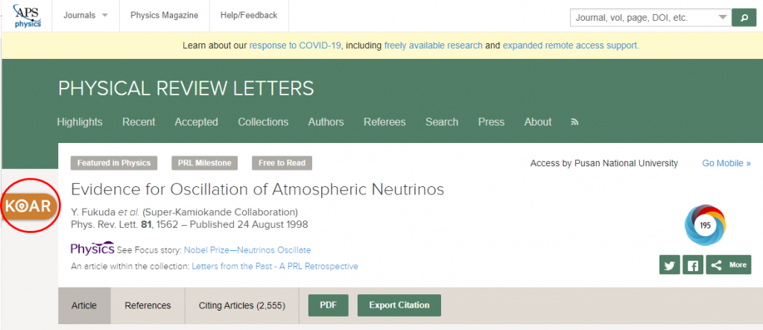
Task: Share article via Facebook icon
Action: coord(693,265)
